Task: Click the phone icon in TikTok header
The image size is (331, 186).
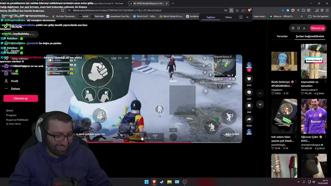Action: coord(298,28)
